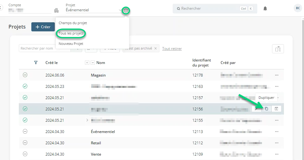Open the column settings icon
304x160 pixels.
click(278, 49)
